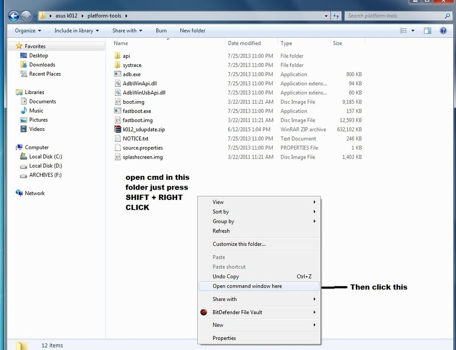Click the BitDefender File Vault icon

click(204, 312)
